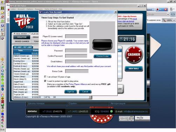Open the CASHIER red chip button
The image size is (176, 132).
pyautogui.click(x=134, y=55)
